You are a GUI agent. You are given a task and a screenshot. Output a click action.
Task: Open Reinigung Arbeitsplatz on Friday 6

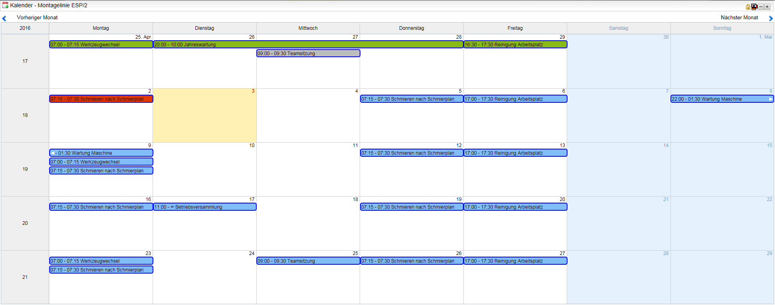(x=515, y=99)
